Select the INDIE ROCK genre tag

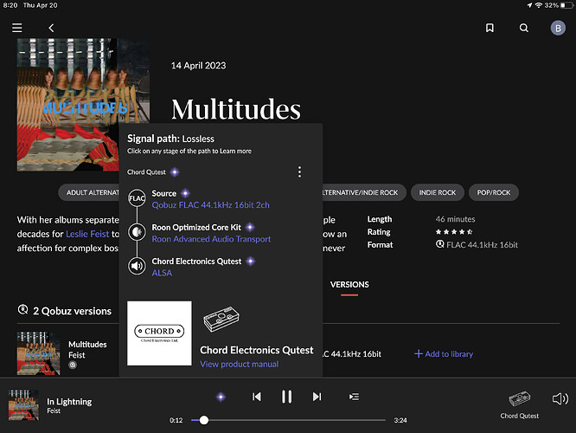coord(437,192)
